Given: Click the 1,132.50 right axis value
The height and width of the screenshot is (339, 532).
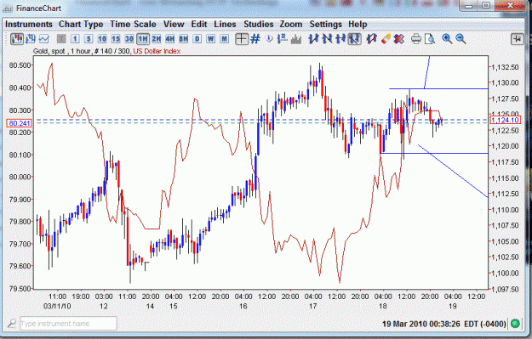Looking at the screenshot, I should tap(506, 67).
